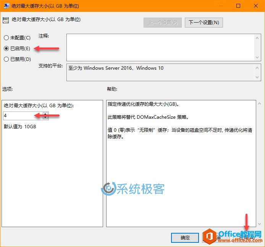The width and height of the screenshot is (265, 247).
Task: Close the policy dialog window
Action: 256,6
